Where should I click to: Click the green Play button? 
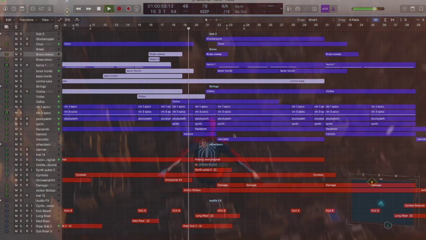[109, 9]
